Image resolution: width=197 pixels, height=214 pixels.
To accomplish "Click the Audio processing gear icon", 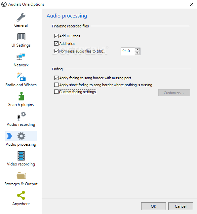I will pos(21,136).
